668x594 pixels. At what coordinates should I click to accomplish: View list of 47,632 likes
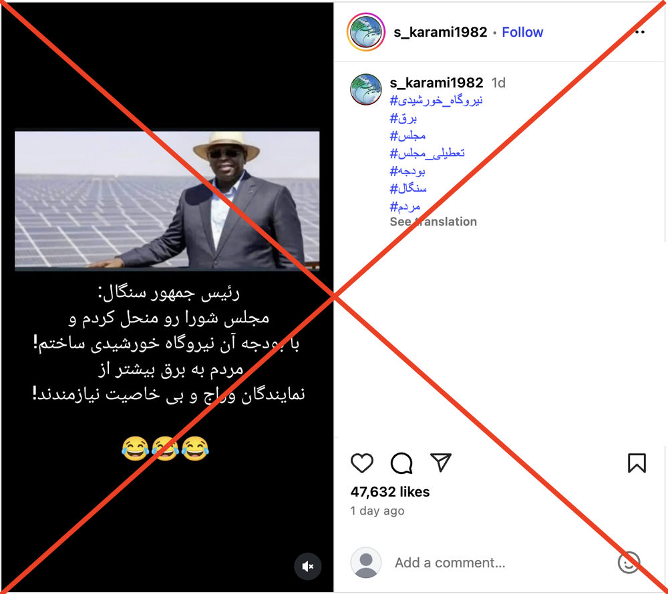click(x=390, y=492)
